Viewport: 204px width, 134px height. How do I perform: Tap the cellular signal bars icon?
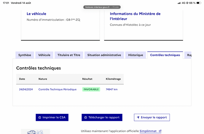(179, 3)
